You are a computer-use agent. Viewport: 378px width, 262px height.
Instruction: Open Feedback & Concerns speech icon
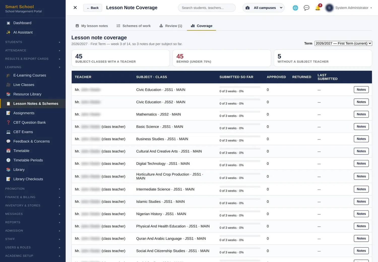pyautogui.click(x=8, y=141)
